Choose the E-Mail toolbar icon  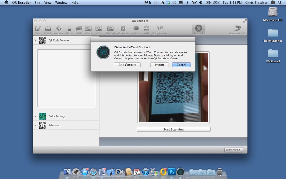[48, 29]
